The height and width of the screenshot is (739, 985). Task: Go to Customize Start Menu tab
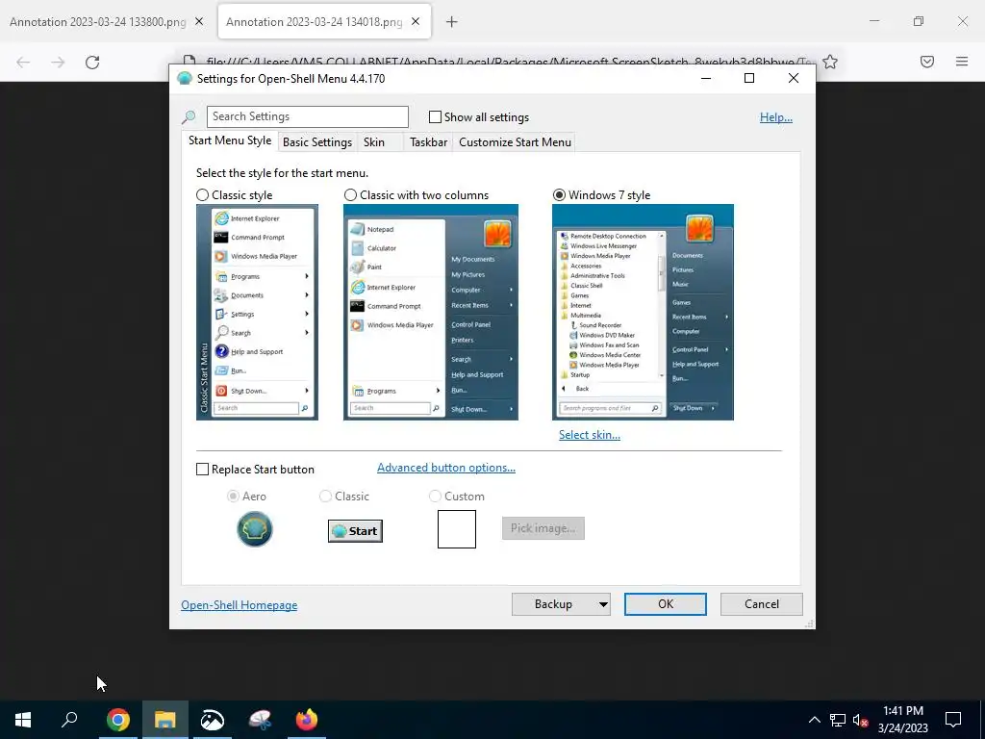pos(516,142)
